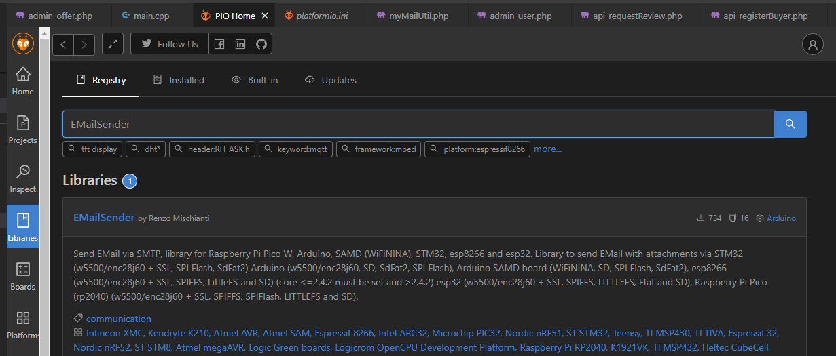836x356 pixels.
Task: Click the PlatformIO alien logo icon
Action: 22,44
